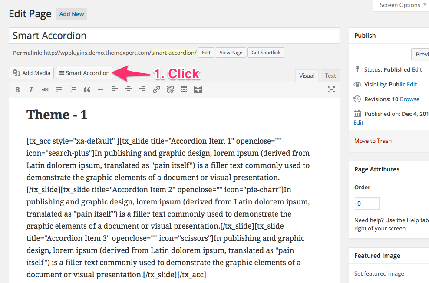Toggle the kitchen sink toolbar
Viewport: 429px width, 283px height.
pos(198,90)
